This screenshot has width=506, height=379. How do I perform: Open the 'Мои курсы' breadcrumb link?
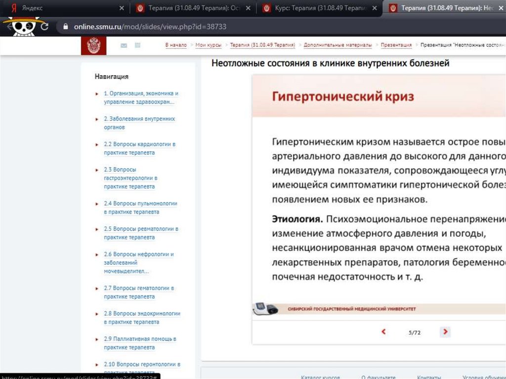tap(209, 45)
